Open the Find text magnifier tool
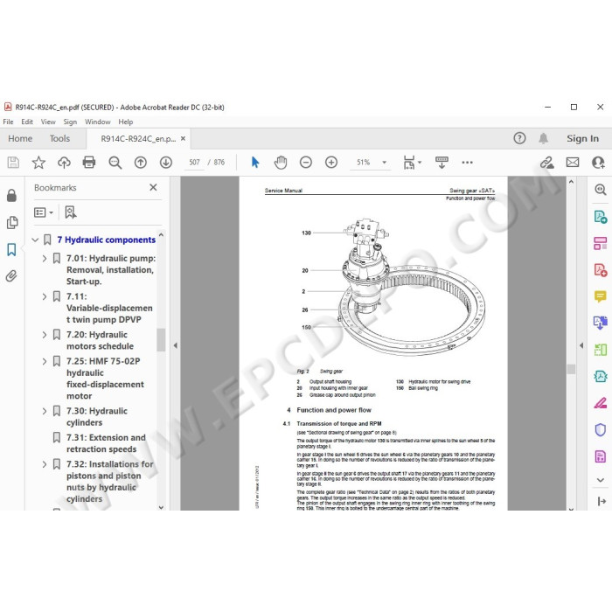612x612 pixels. tap(115, 163)
